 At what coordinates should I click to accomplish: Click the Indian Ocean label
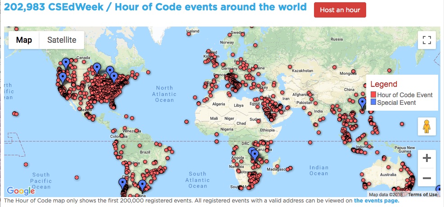click(319, 170)
